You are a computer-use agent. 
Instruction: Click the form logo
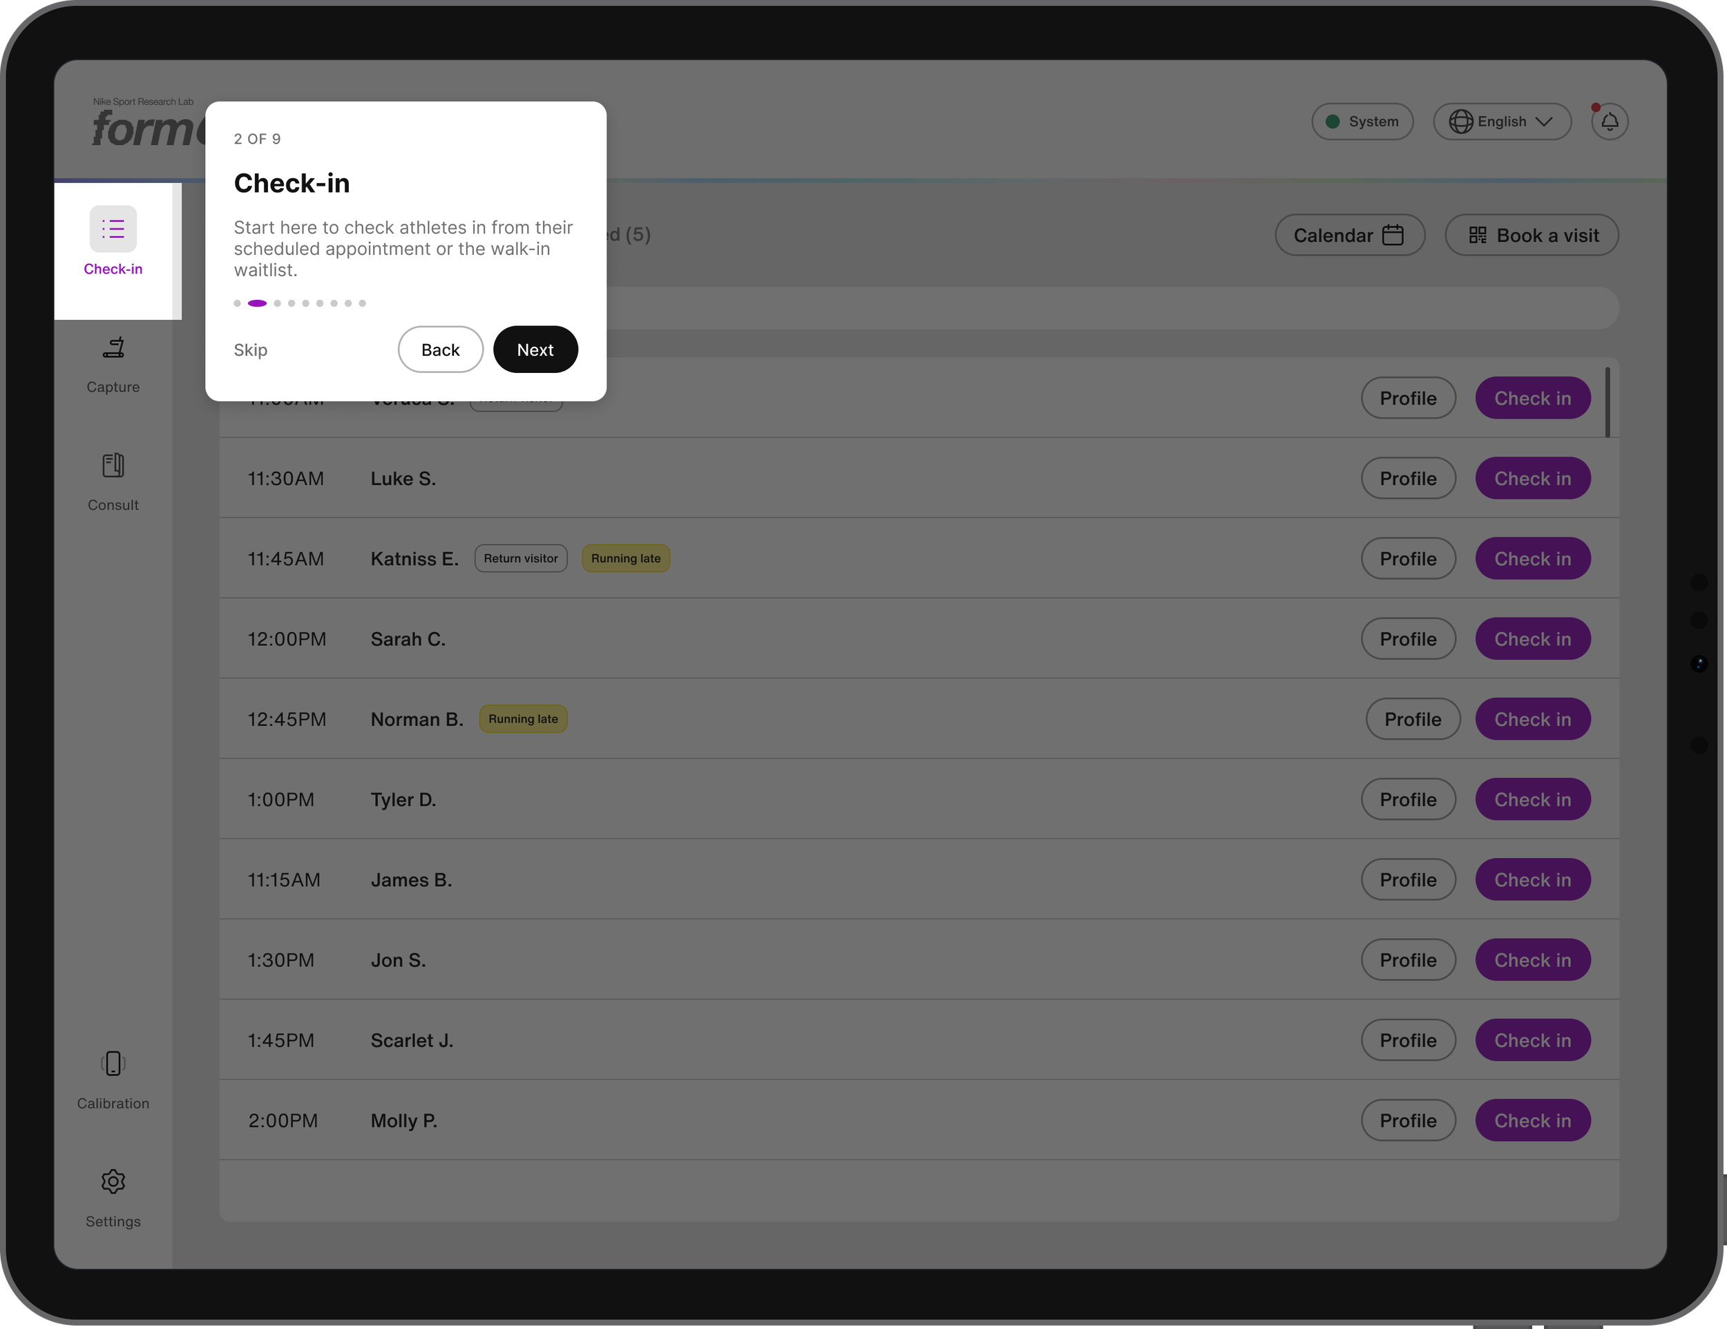click(149, 126)
